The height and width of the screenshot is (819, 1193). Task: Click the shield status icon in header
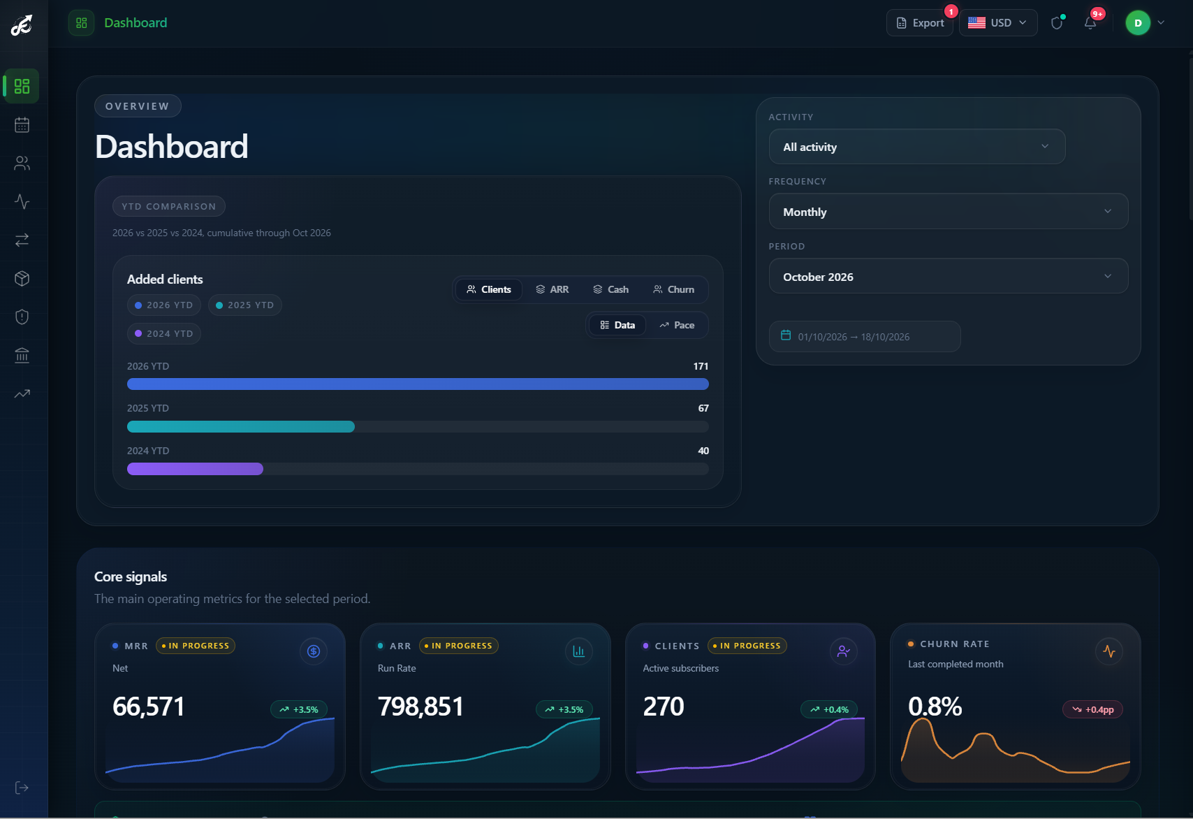click(x=1057, y=23)
